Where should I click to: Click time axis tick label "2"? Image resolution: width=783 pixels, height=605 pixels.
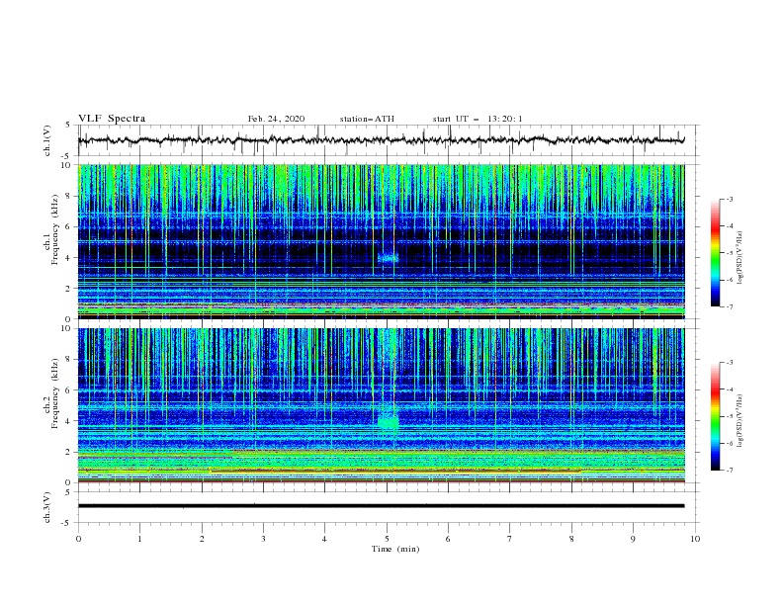tap(202, 539)
